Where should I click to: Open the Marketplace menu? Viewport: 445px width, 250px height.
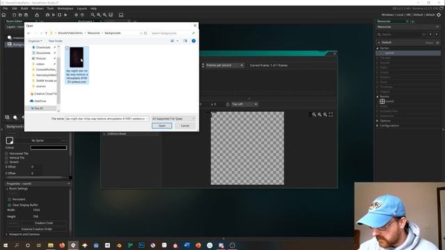click(x=65, y=8)
